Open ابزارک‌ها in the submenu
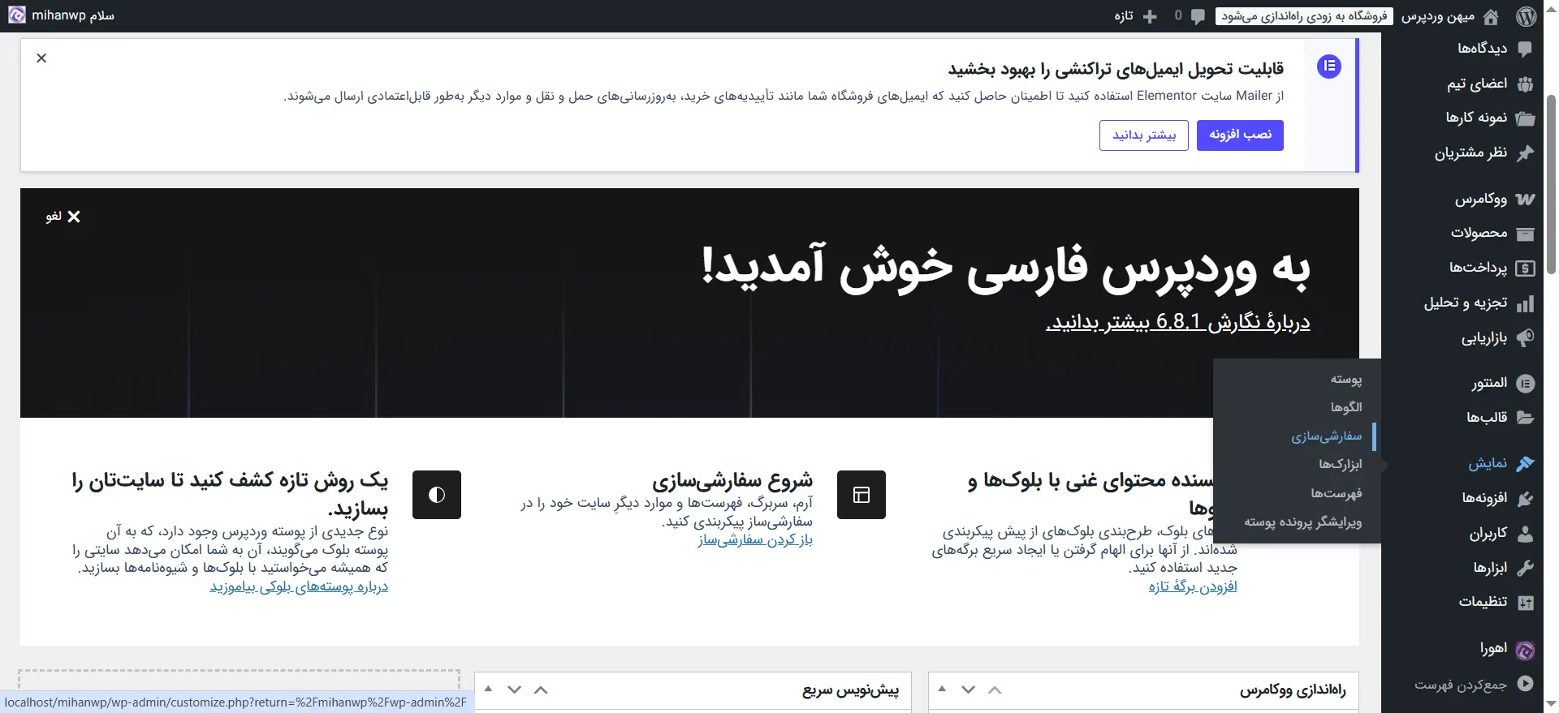The image size is (1559, 713). [x=1341, y=465]
